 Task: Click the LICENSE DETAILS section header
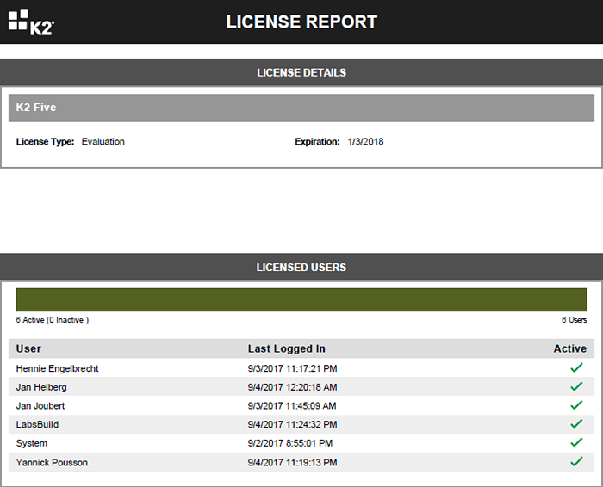[x=301, y=72]
